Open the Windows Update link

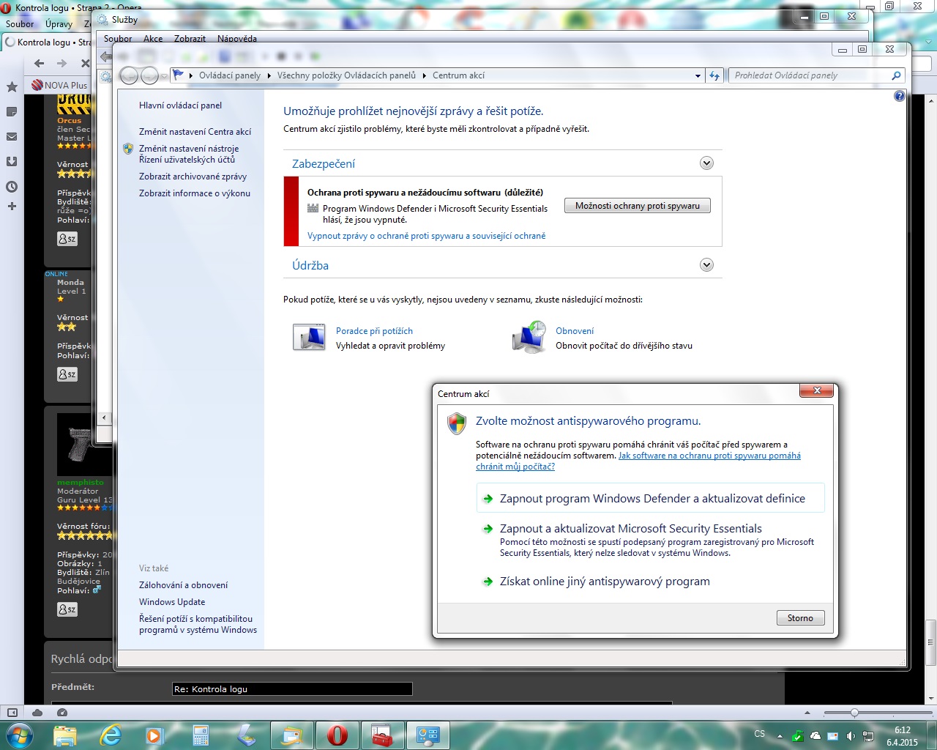172,602
